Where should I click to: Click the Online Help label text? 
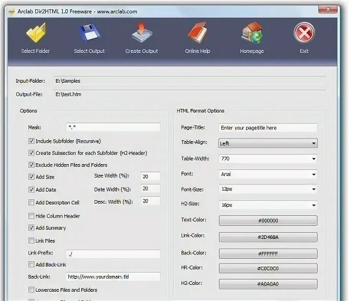click(x=197, y=51)
